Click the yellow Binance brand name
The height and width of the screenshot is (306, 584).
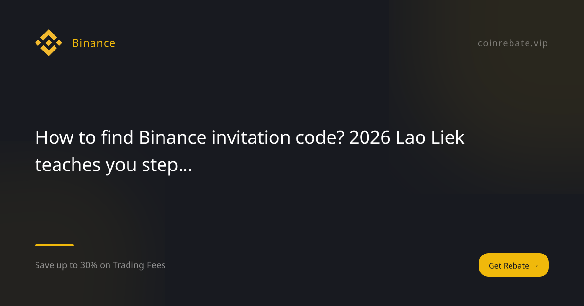point(93,43)
